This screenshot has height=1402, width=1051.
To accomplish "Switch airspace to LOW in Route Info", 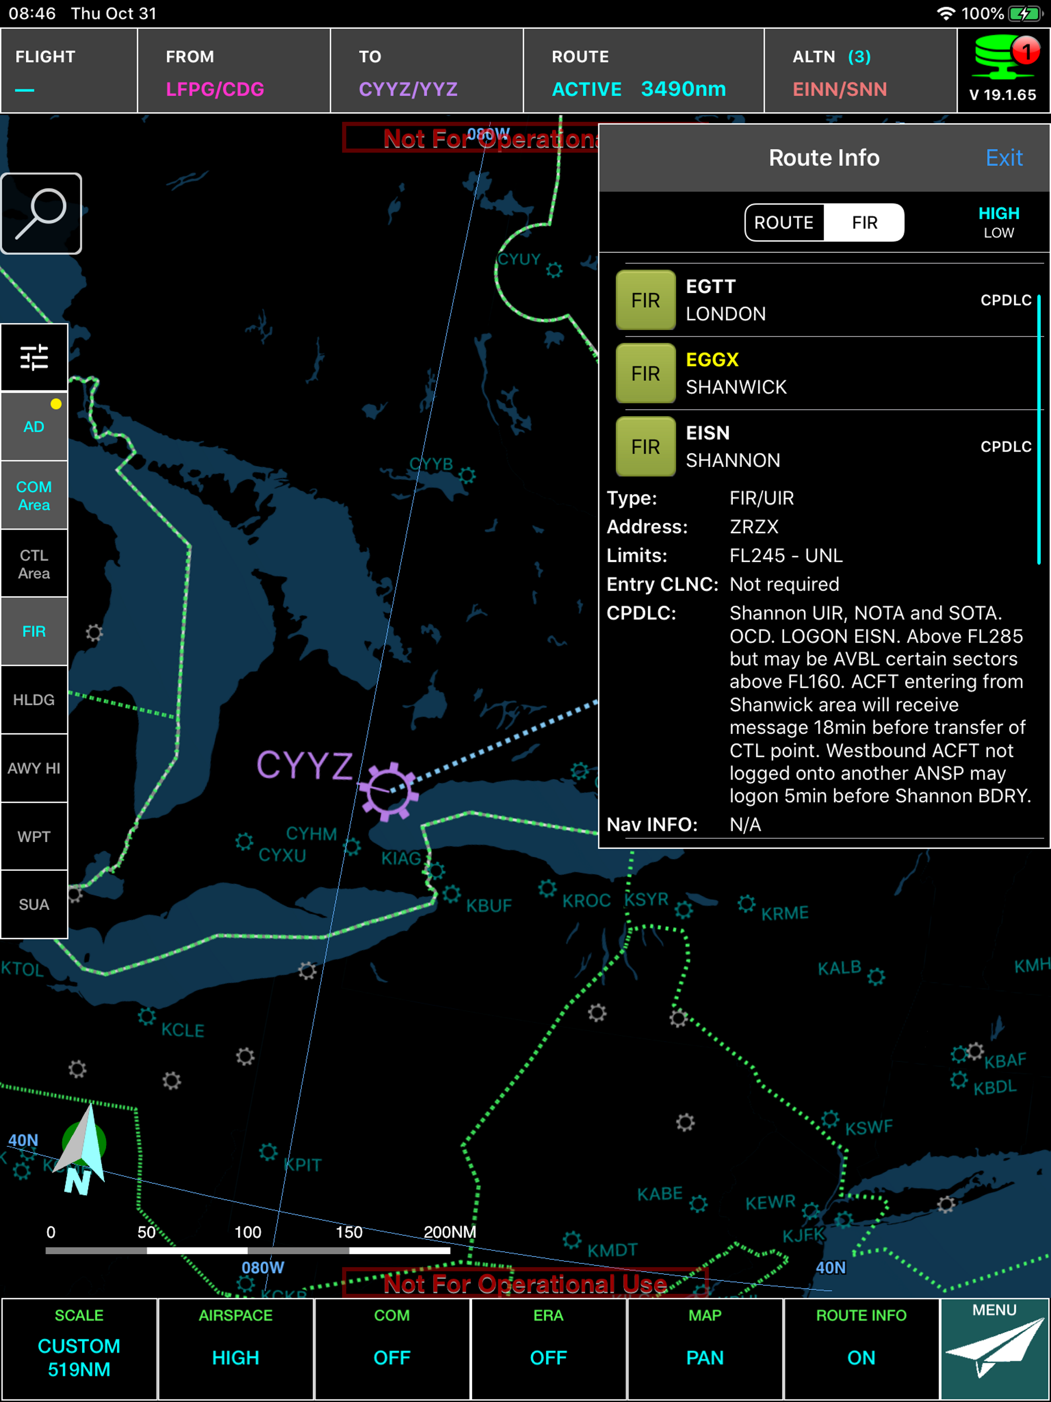I will (998, 233).
